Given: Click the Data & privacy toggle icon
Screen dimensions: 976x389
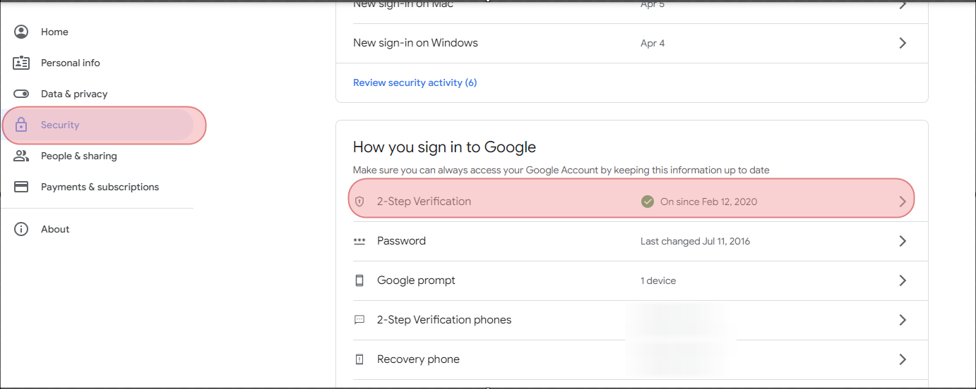Looking at the screenshot, I should click(21, 94).
